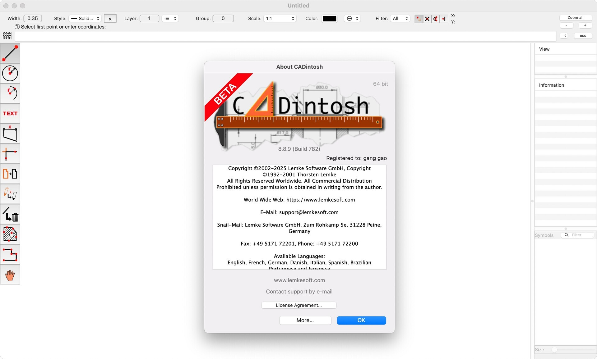Select the TEXT tool
The height and width of the screenshot is (359, 597).
point(10,113)
